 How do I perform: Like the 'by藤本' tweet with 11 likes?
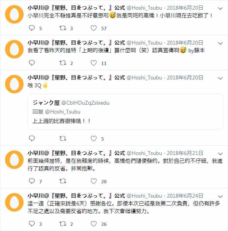(94, 63)
